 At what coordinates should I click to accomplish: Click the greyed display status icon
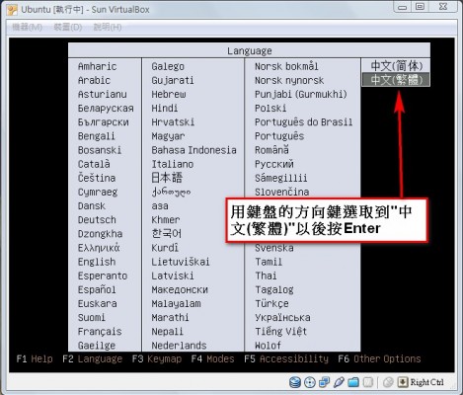click(368, 382)
